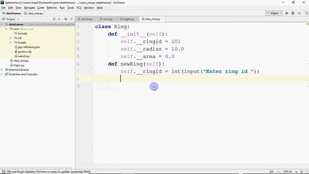The image size is (309, 174).
Task: Close the class_one.py editor tab
Action: point(162,19)
